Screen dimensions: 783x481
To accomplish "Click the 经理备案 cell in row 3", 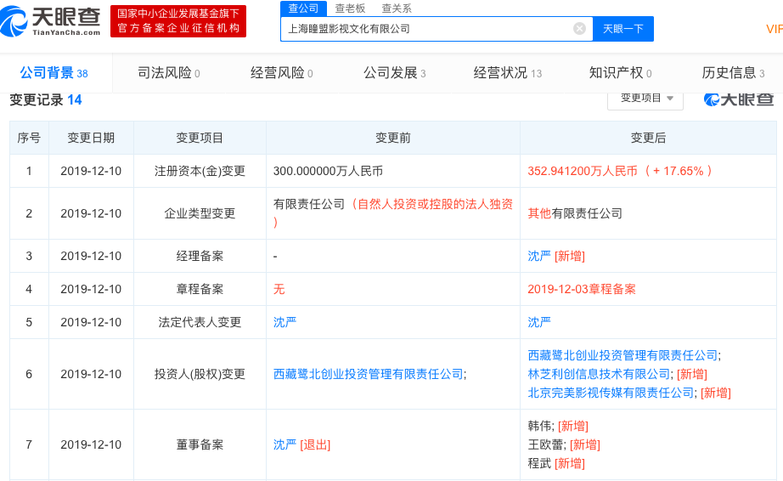I will (x=200, y=256).
